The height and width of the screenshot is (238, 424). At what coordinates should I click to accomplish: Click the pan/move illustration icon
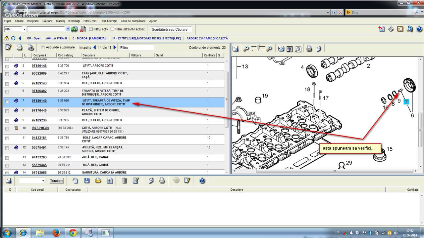(281, 49)
